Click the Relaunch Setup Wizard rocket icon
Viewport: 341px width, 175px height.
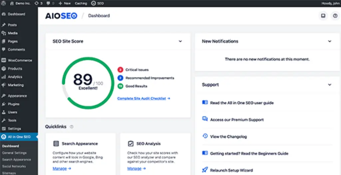(x=205, y=170)
